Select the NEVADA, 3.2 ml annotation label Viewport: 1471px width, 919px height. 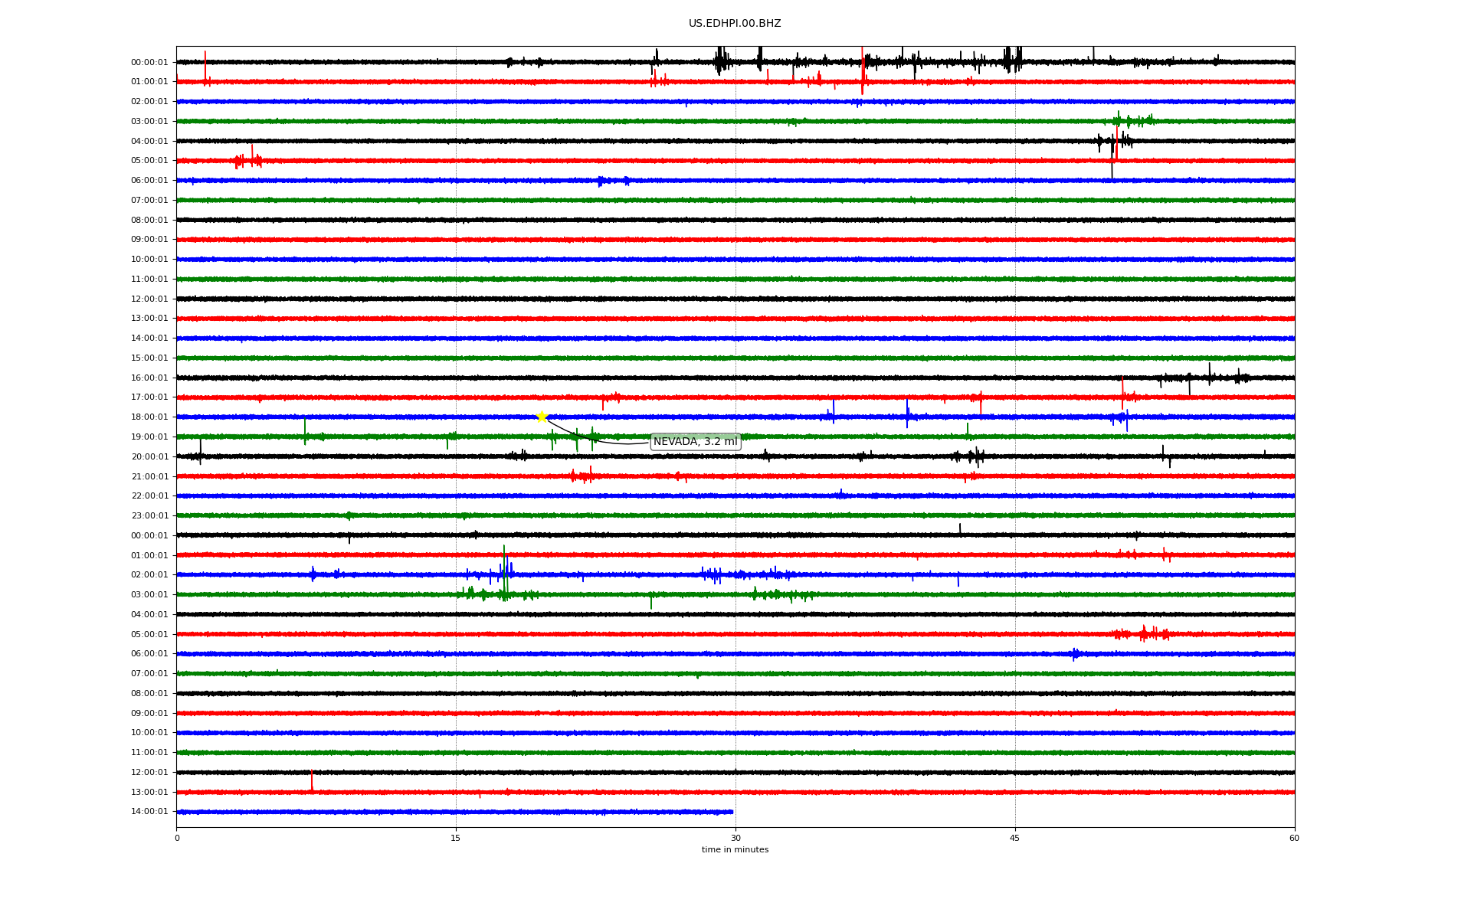(x=695, y=442)
